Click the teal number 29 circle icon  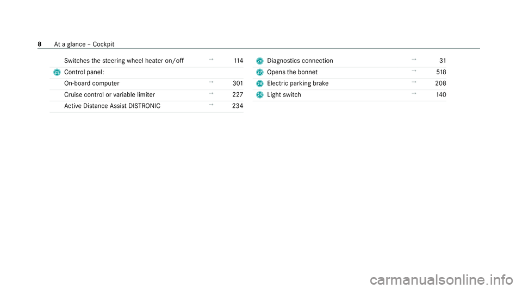(260, 95)
